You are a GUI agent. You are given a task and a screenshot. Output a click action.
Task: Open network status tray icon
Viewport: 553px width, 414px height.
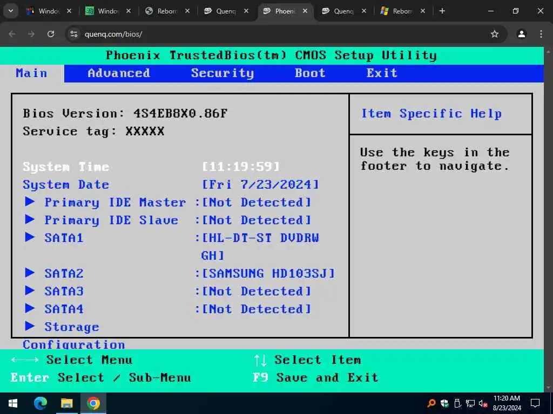(470, 403)
